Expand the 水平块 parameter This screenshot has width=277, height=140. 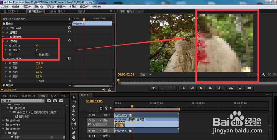6,46
